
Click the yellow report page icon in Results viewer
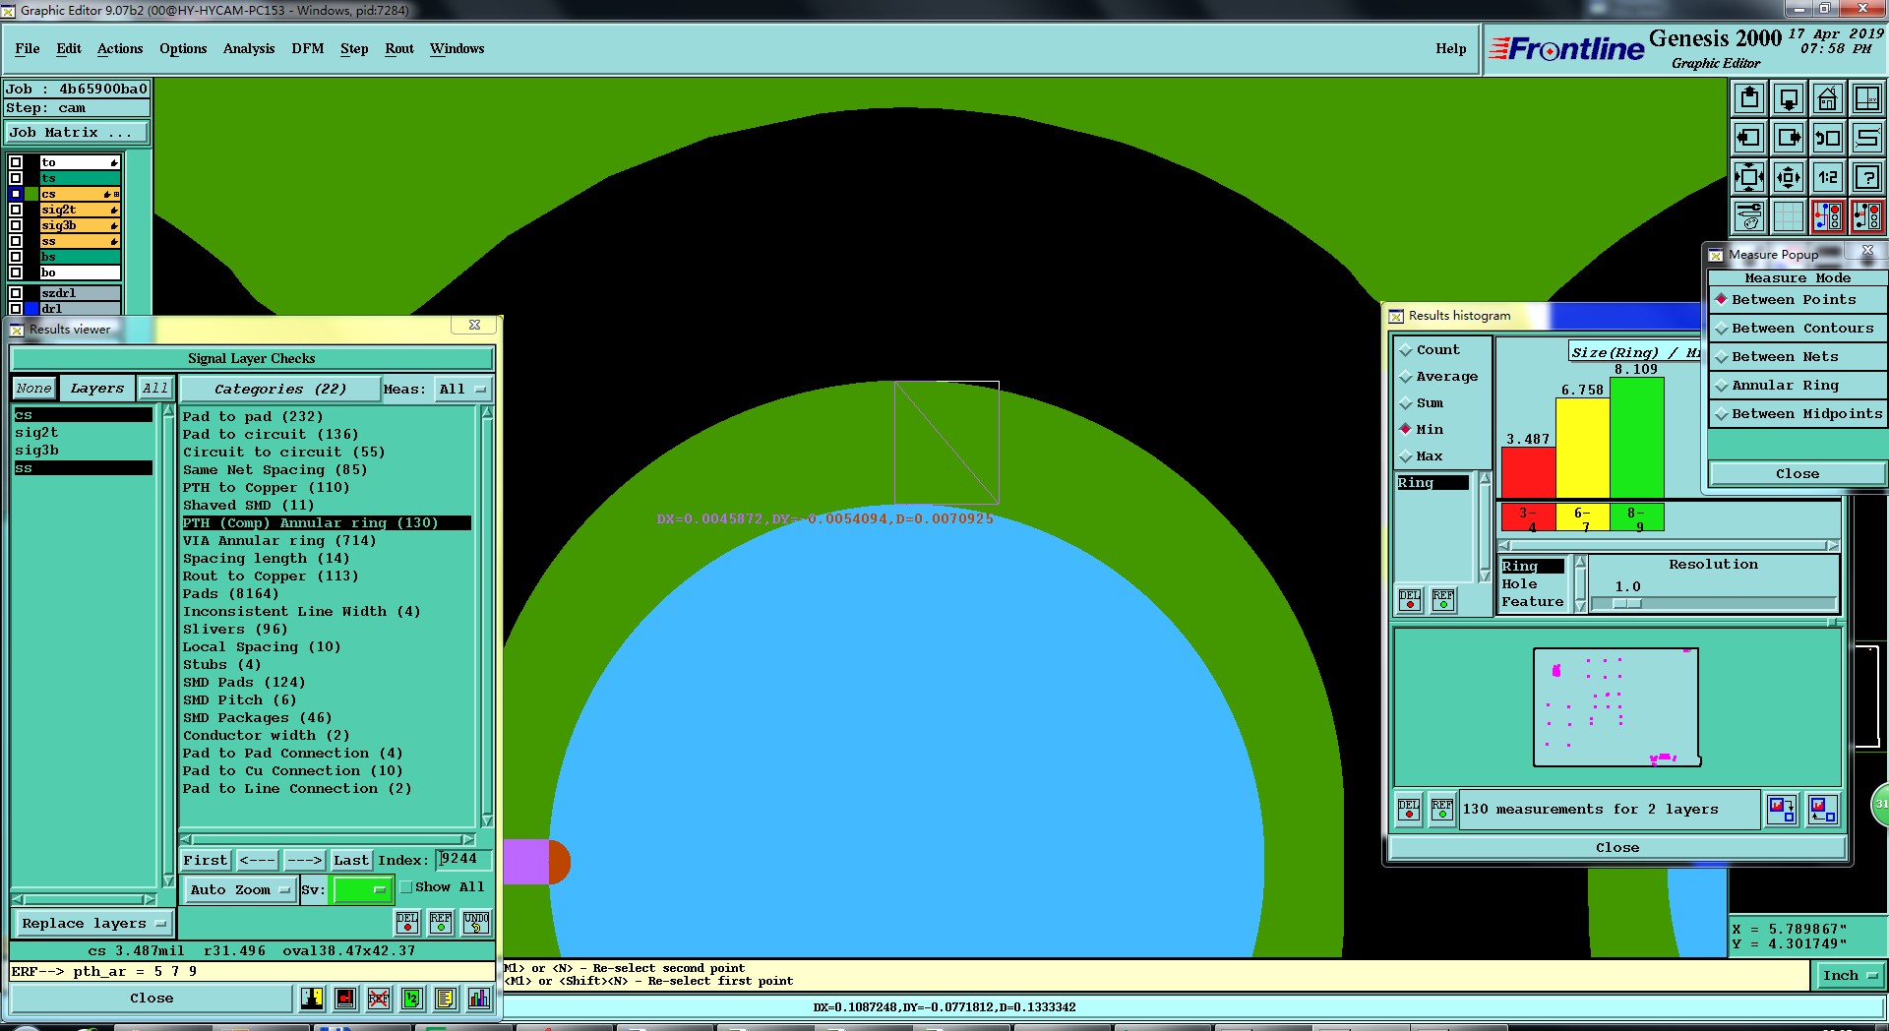pos(446,1000)
